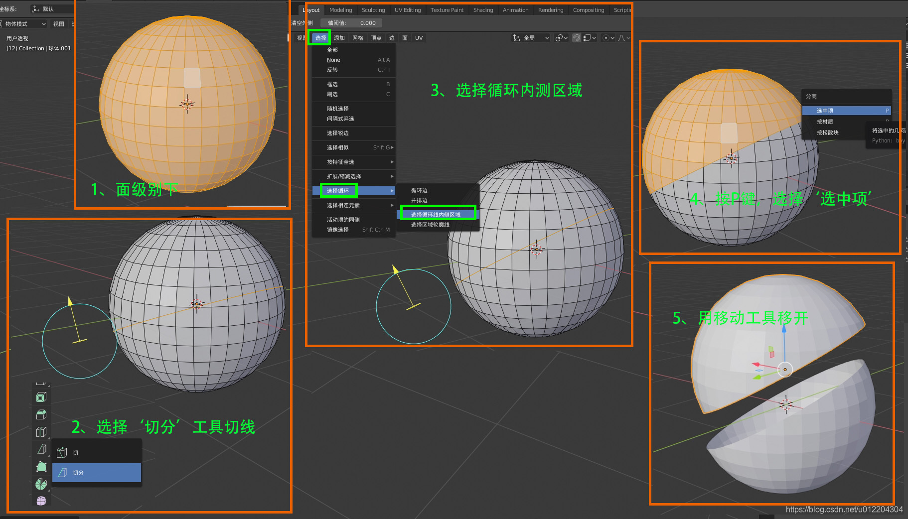
Task: Select the Smooth tool icon at toolbar bottom
Action: tap(41, 501)
